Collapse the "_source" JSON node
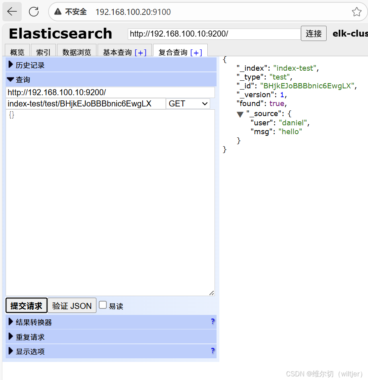 pos(240,114)
